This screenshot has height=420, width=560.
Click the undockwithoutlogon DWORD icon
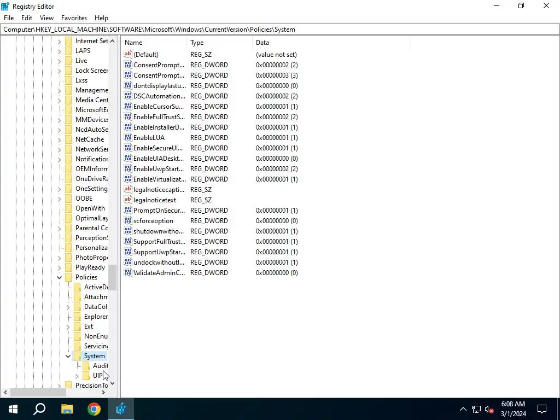coord(128,262)
